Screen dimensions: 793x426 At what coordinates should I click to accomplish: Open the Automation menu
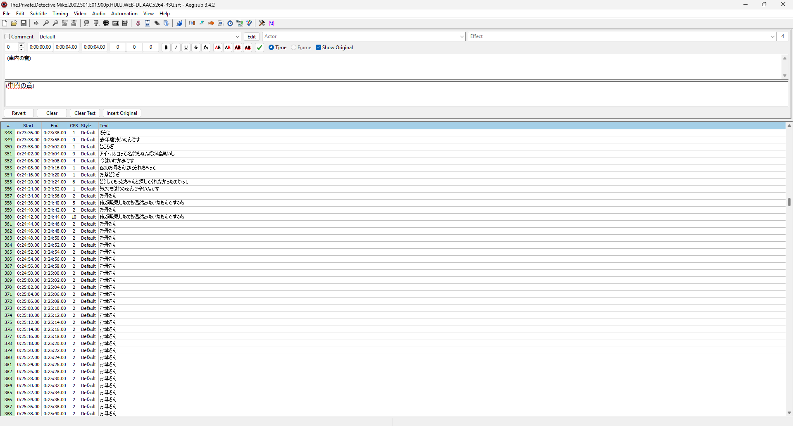pyautogui.click(x=124, y=14)
